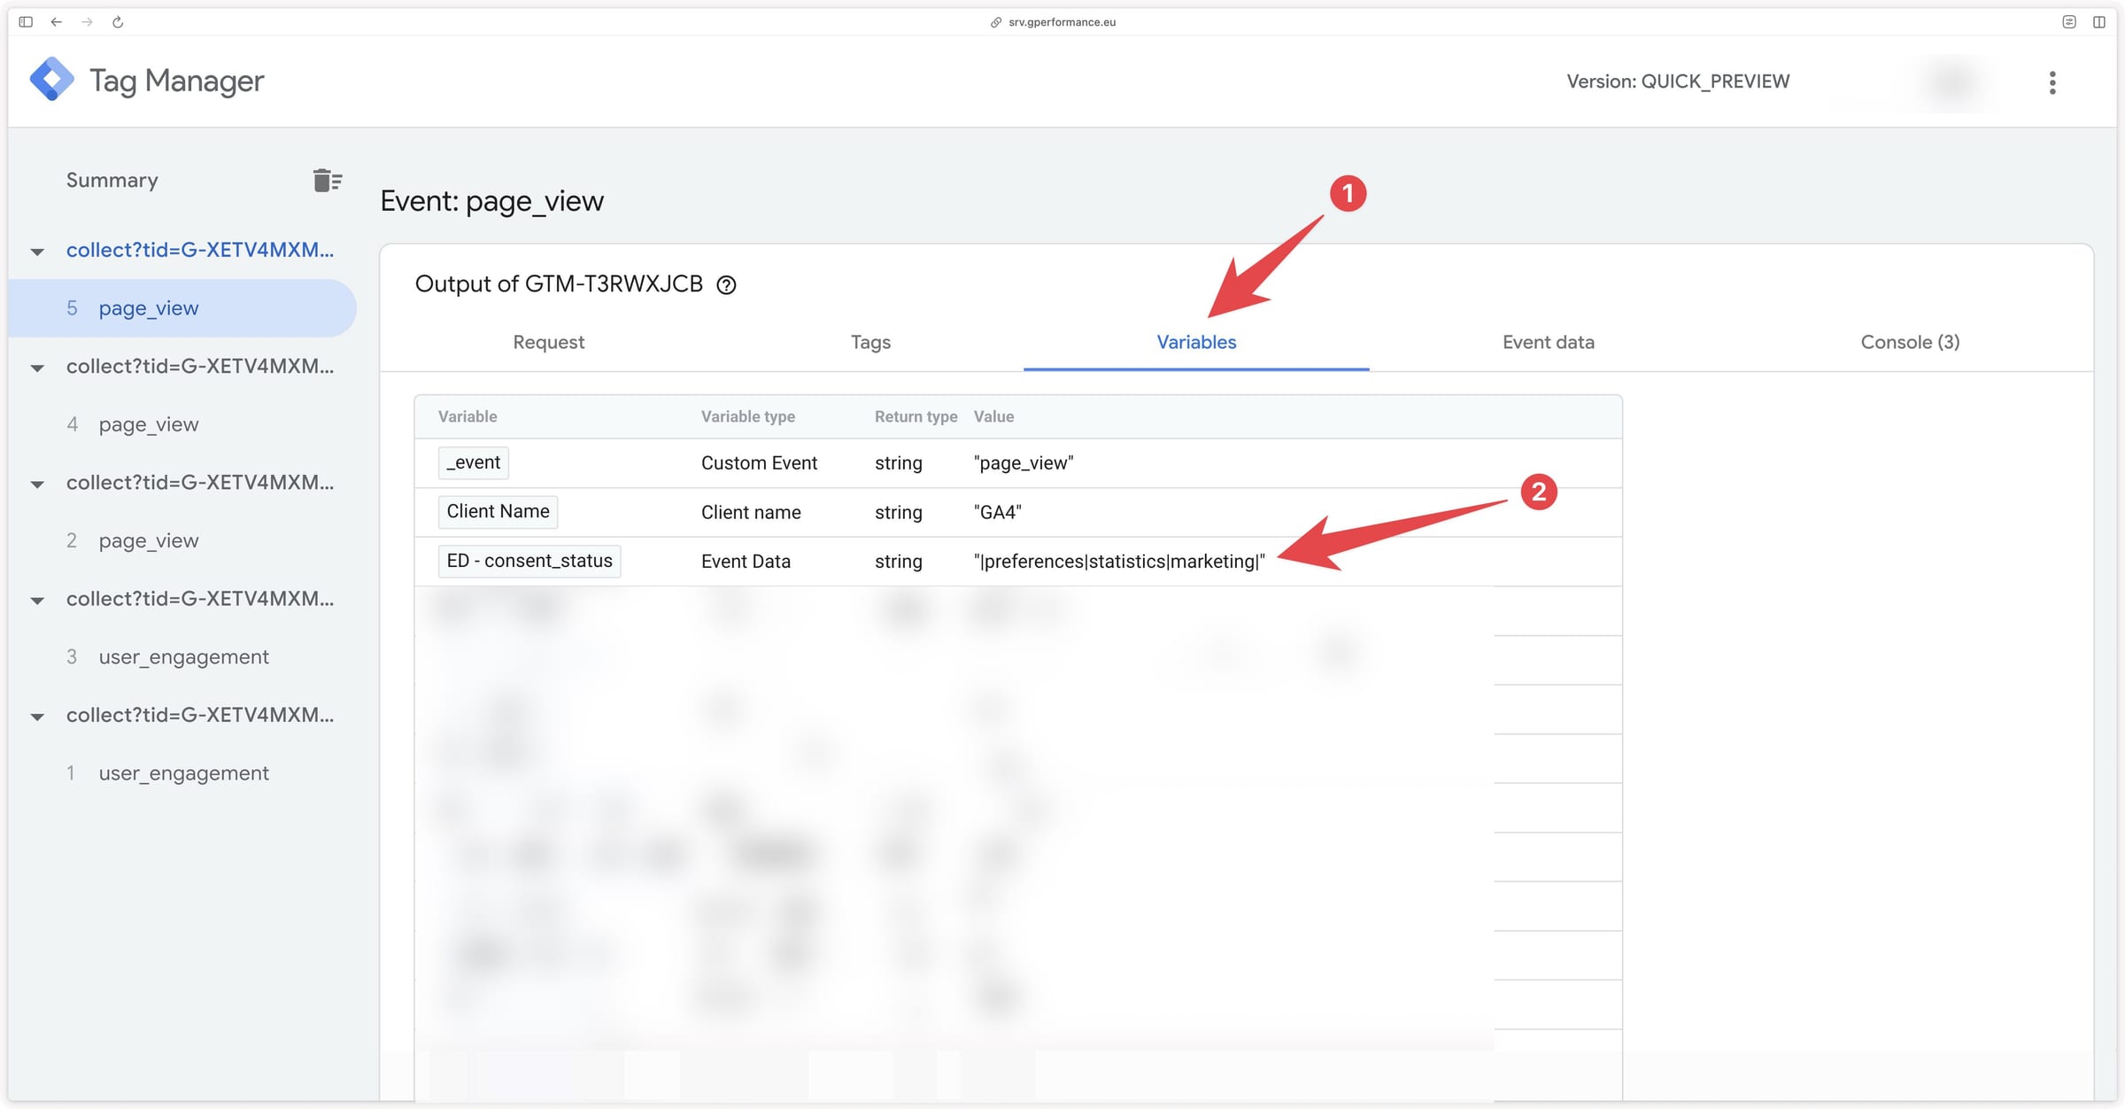The width and height of the screenshot is (2125, 1109).
Task: Open the Console (3) tab
Action: (x=1910, y=342)
